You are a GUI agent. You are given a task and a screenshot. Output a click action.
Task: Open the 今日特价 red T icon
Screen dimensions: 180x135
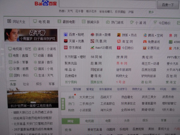[x=118, y=48]
